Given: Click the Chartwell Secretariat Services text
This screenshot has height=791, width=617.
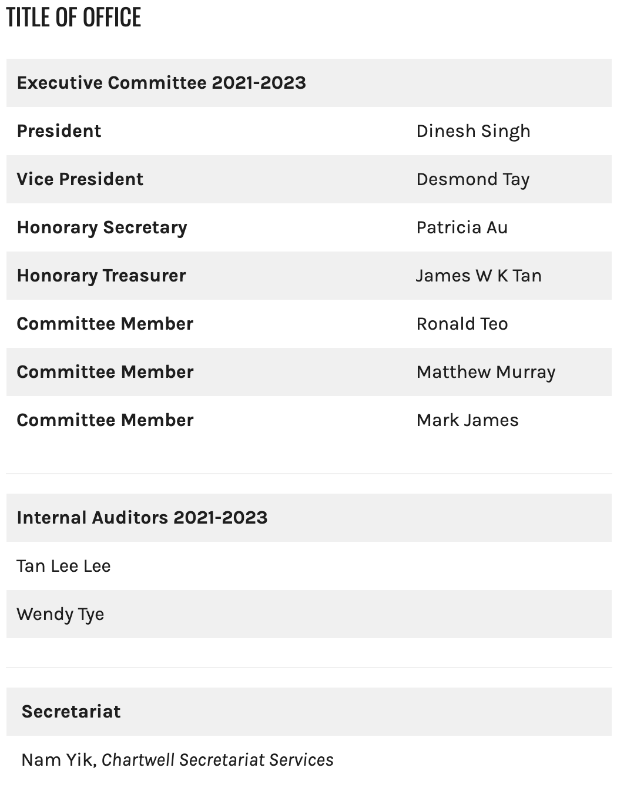Looking at the screenshot, I should (217, 760).
